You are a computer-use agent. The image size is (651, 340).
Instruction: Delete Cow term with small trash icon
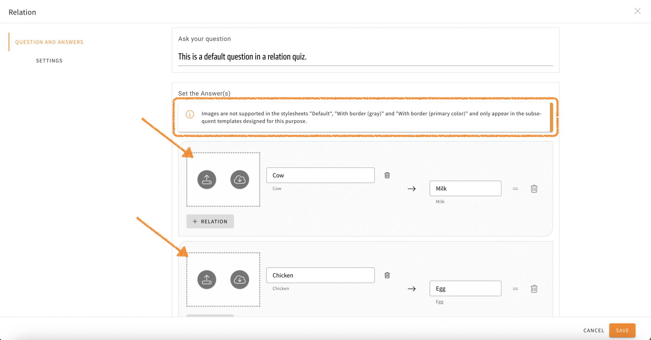point(387,175)
